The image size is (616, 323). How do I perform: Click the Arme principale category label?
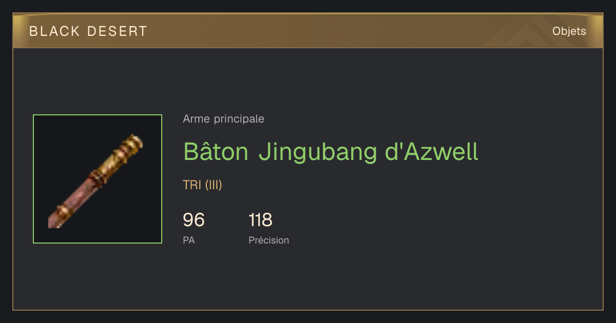223,119
